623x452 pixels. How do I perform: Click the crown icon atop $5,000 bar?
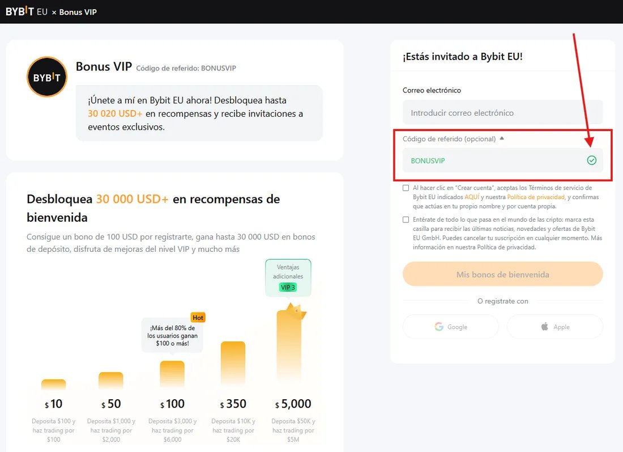tap(296, 310)
